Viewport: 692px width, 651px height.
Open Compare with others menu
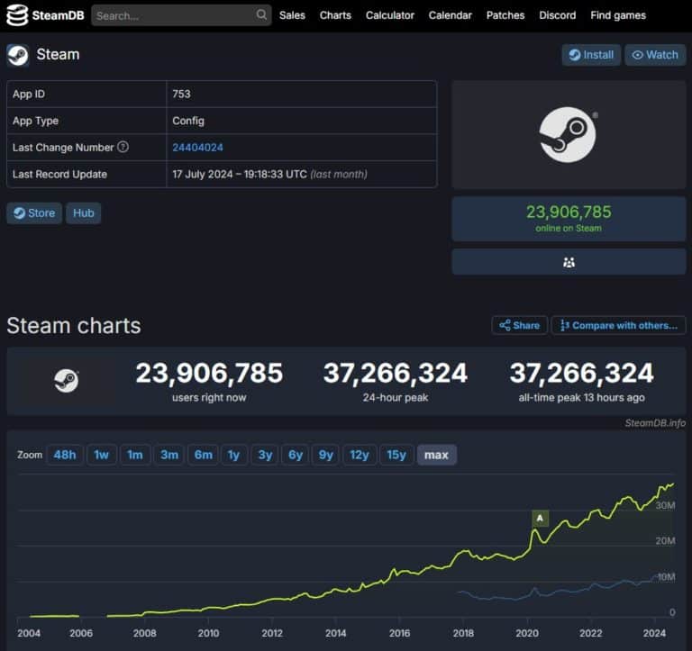point(618,325)
